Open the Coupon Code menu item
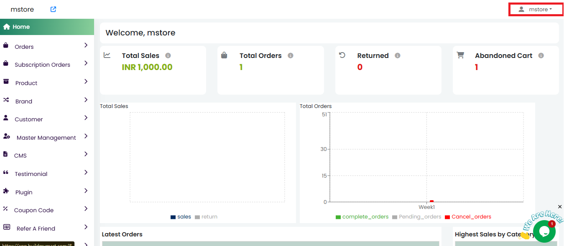Screen dimensions: 564x246 click(34, 211)
